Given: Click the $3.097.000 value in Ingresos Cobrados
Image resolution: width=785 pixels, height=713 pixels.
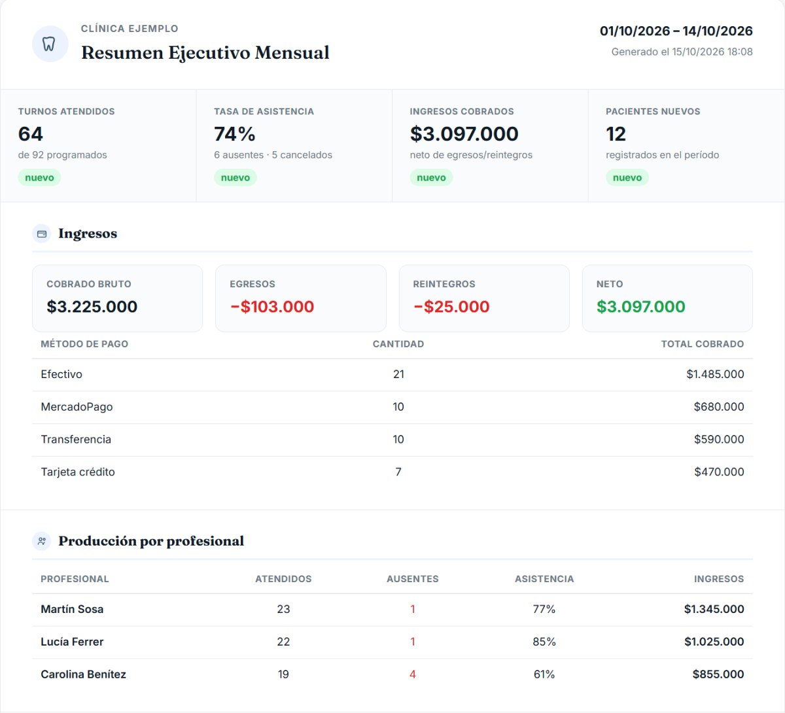Looking at the screenshot, I should (464, 133).
